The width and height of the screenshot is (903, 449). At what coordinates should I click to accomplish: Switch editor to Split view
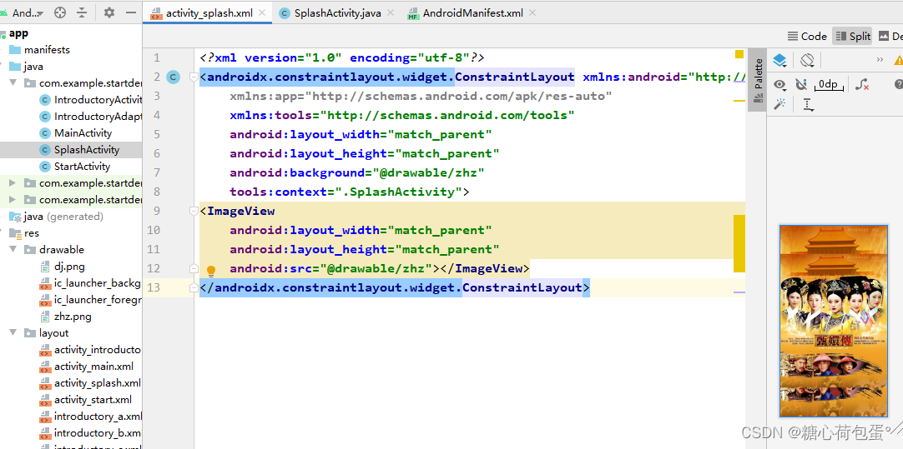tap(852, 36)
